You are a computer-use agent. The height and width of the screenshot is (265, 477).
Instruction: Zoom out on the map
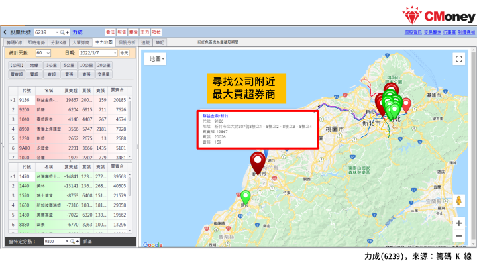(x=458, y=236)
